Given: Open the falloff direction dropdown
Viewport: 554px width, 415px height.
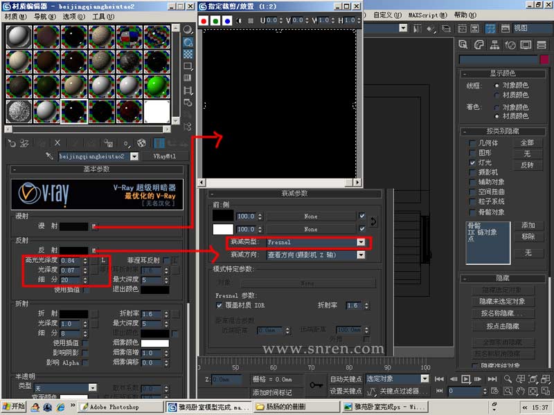Looking at the screenshot, I should coord(361,255).
